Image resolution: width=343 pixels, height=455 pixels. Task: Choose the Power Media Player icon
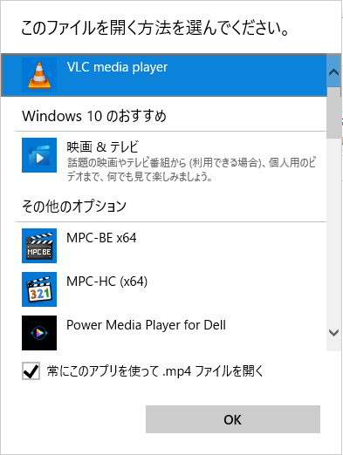tap(39, 333)
